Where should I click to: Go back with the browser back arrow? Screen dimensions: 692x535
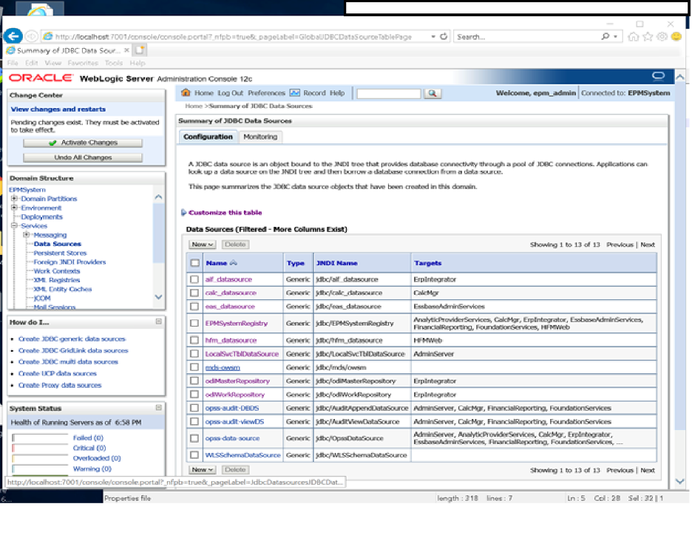pyautogui.click(x=13, y=35)
